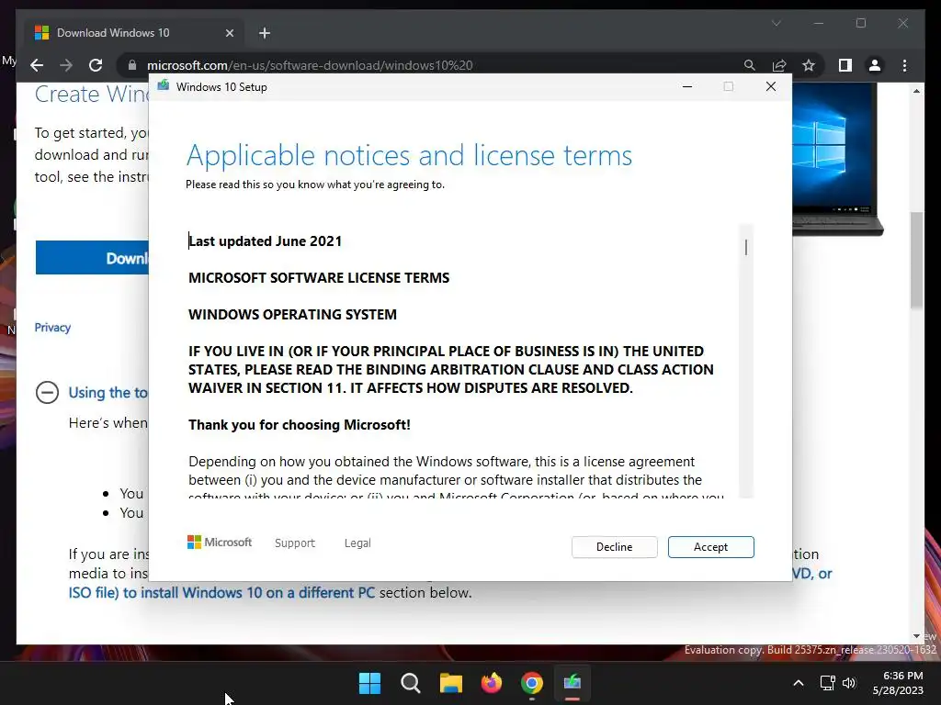Toggle Chrome side panel
Viewport: 941px width, 705px height.
(x=845, y=65)
